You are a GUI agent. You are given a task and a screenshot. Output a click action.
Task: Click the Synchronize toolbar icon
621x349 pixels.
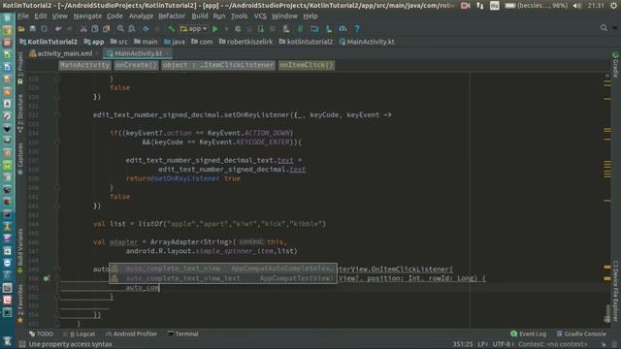click(44, 29)
